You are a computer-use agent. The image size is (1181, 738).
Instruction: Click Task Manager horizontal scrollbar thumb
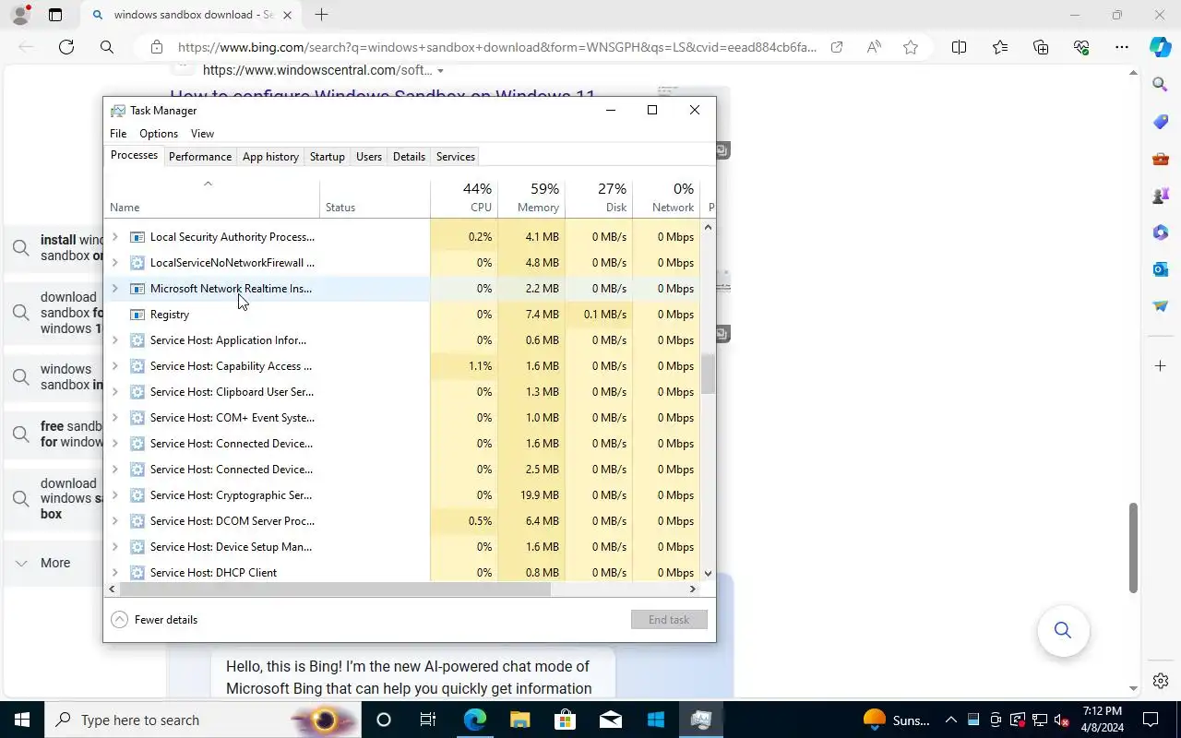pyautogui.click(x=335, y=589)
